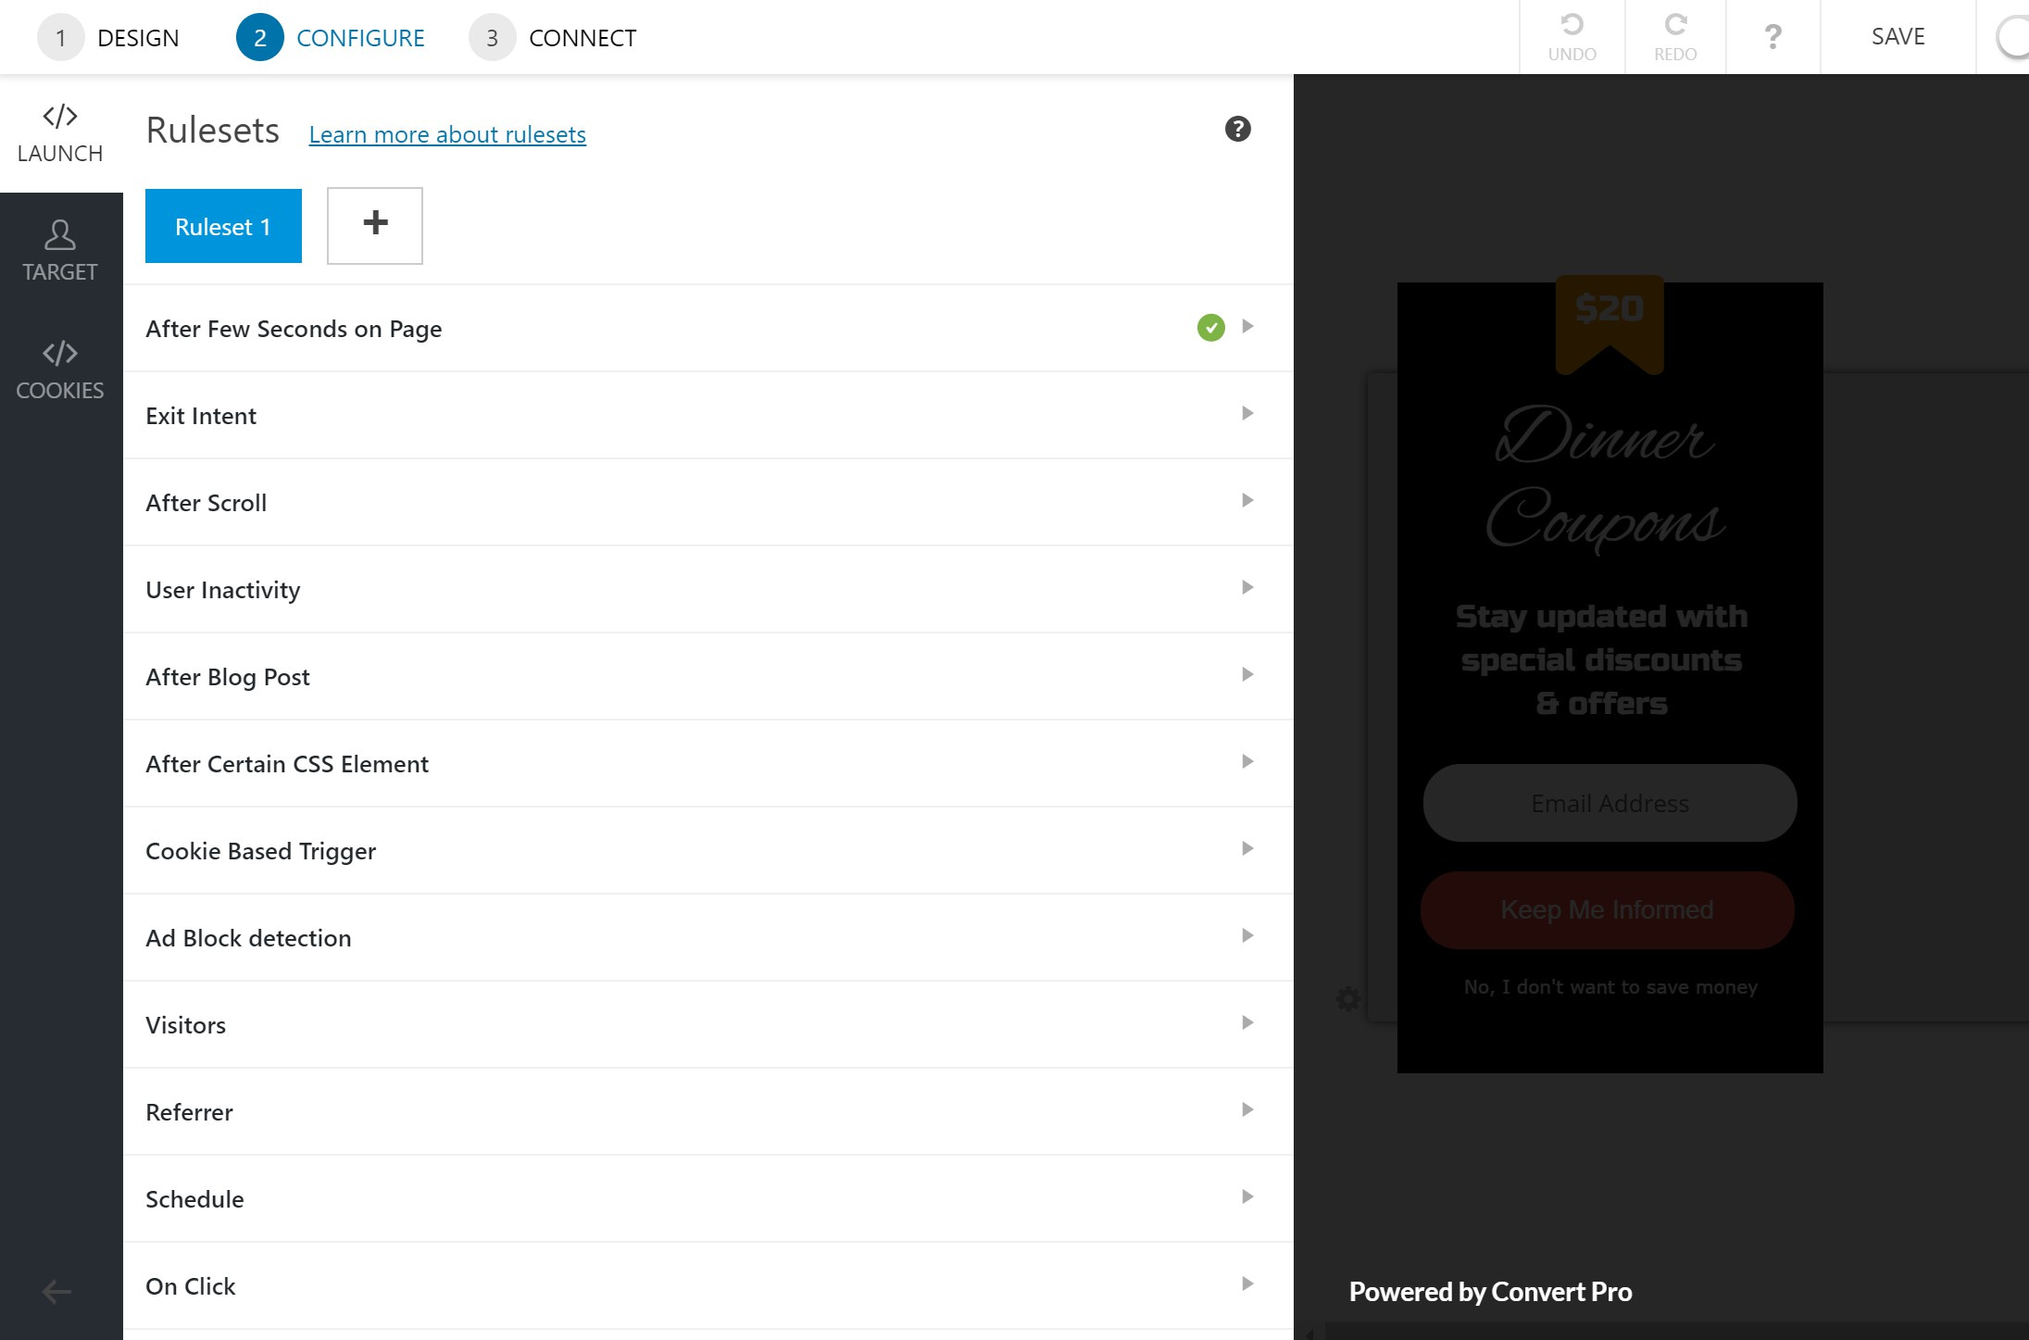Screen dimensions: 2029x1340
Task: Open popup settings via the gear icon
Action: coord(1348,998)
